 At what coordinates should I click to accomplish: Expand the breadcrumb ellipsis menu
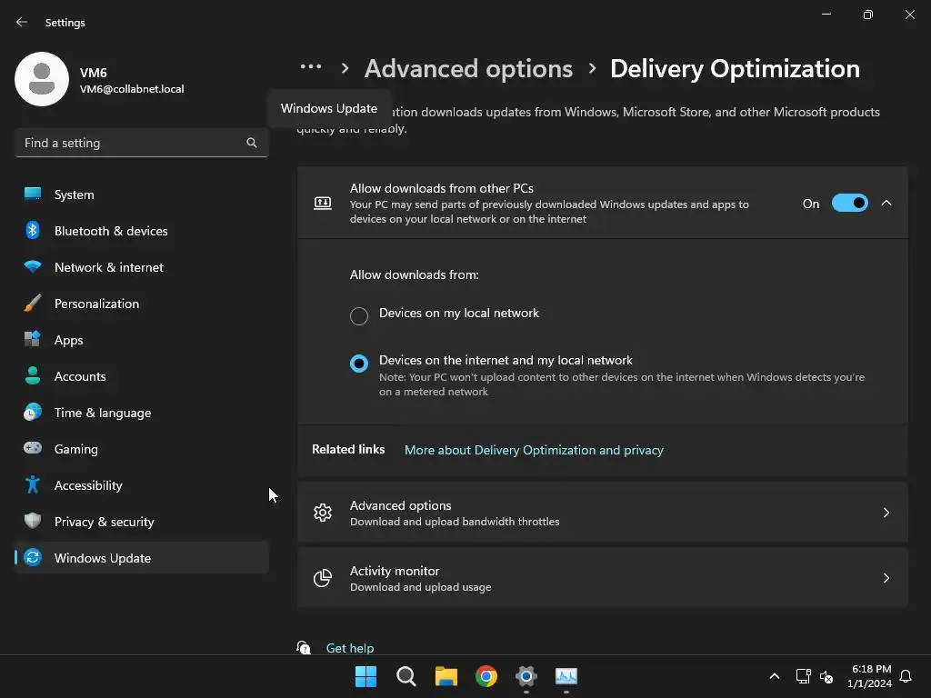pos(311,67)
